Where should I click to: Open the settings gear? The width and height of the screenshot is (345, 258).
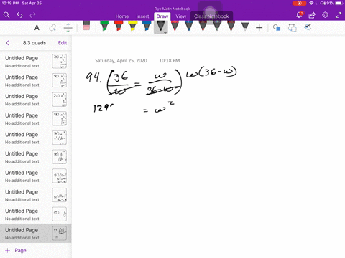click(x=325, y=15)
